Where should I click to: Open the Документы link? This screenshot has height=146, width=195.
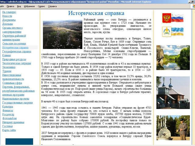pyautogui.click(x=9, y=20)
